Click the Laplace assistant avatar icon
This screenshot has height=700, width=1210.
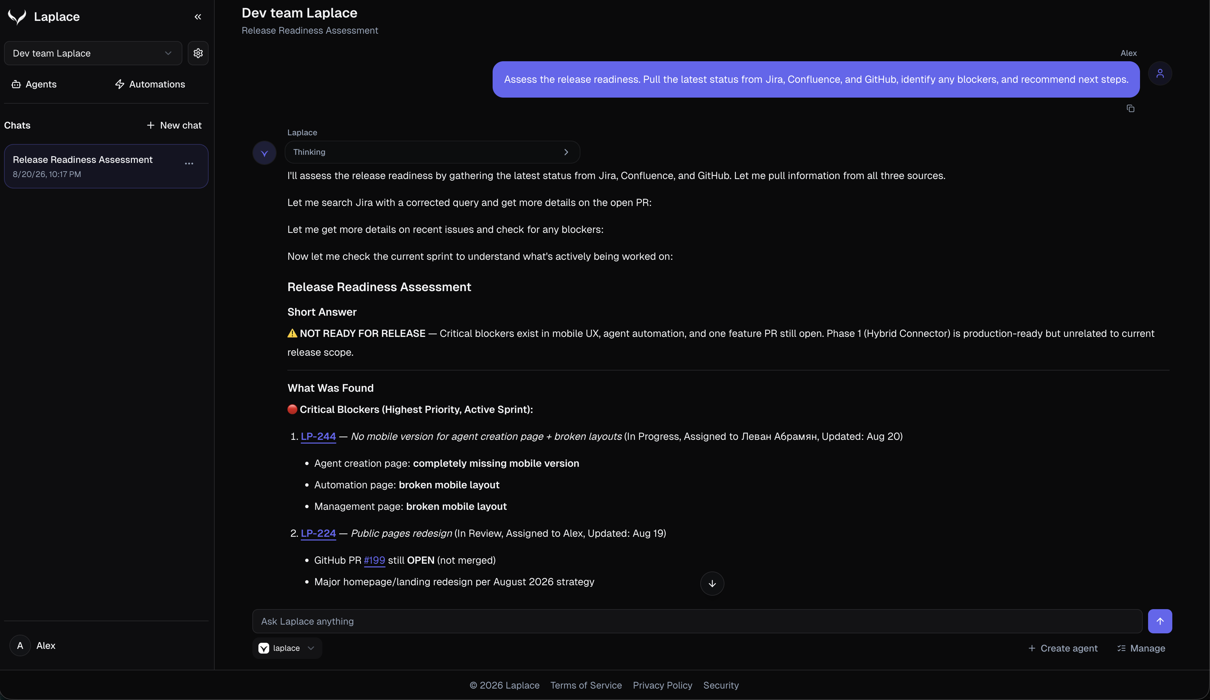[264, 153]
